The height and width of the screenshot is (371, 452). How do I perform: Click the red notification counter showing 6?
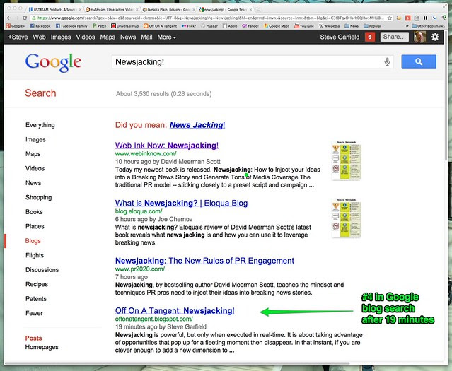click(370, 37)
